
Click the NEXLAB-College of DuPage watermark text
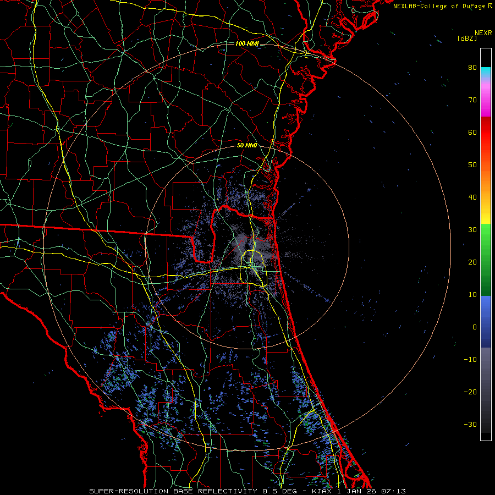point(442,6)
